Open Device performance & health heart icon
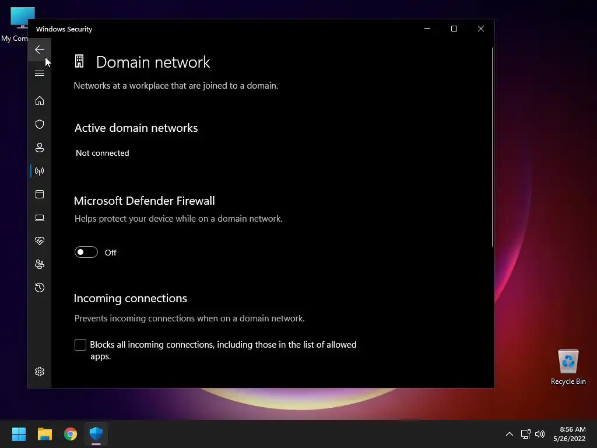The height and width of the screenshot is (448, 597). (40, 241)
